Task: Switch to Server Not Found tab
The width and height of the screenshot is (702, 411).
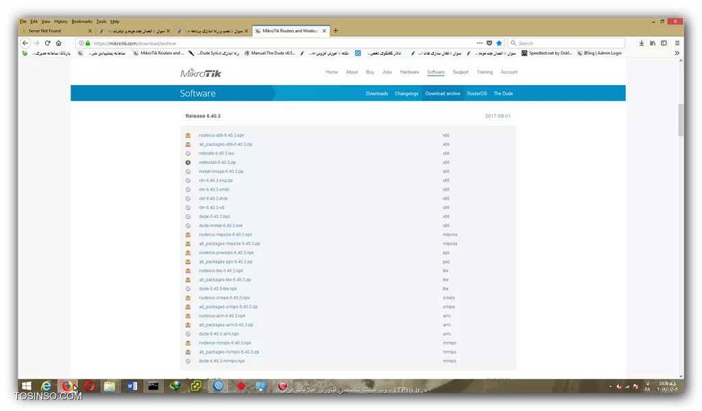Action: pyautogui.click(x=56, y=31)
